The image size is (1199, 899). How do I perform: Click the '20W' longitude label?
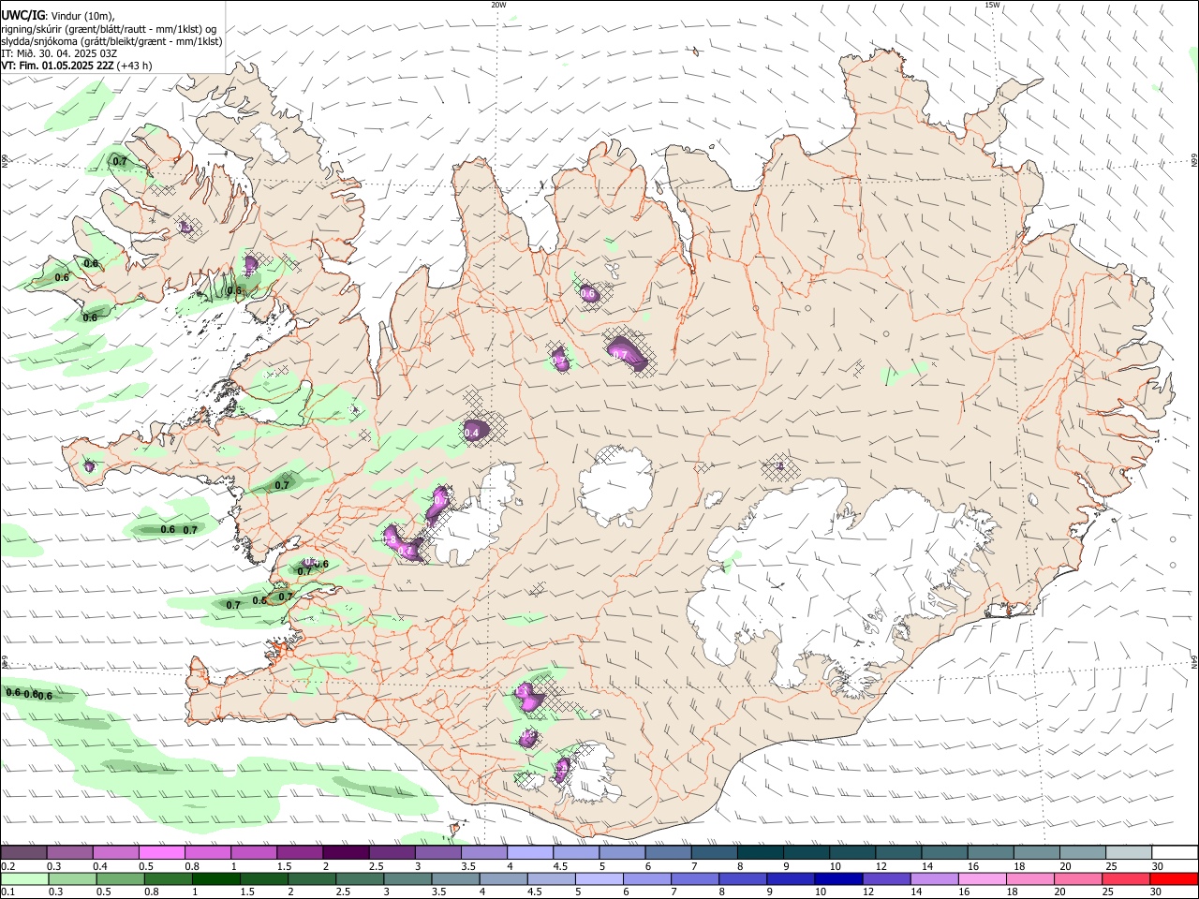point(498,5)
